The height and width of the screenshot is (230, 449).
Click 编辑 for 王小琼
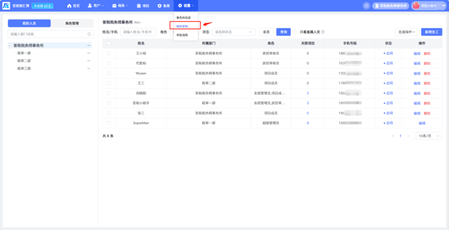(417, 54)
